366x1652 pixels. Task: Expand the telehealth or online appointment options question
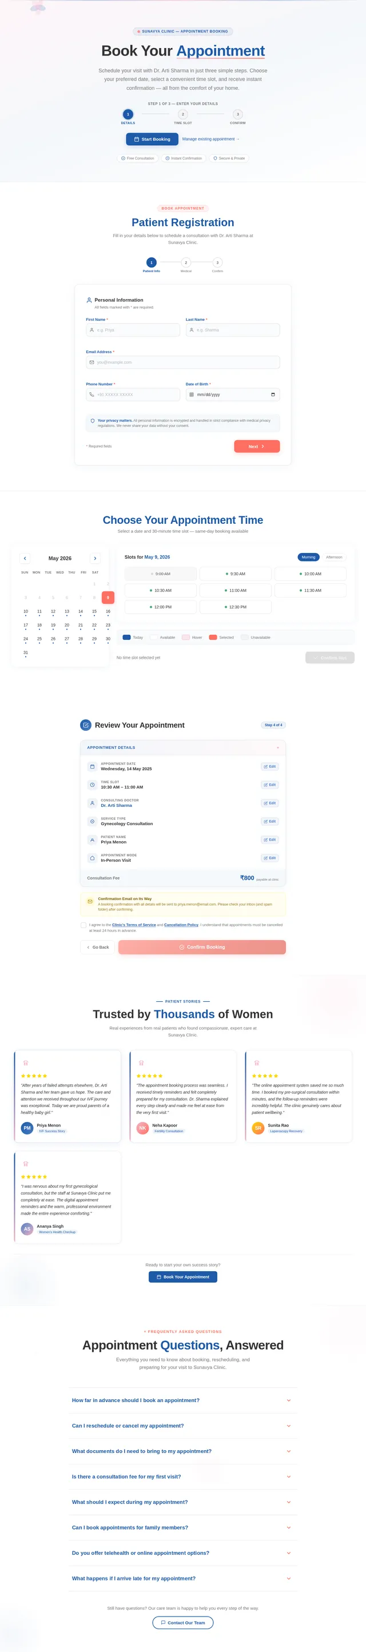tap(182, 1553)
